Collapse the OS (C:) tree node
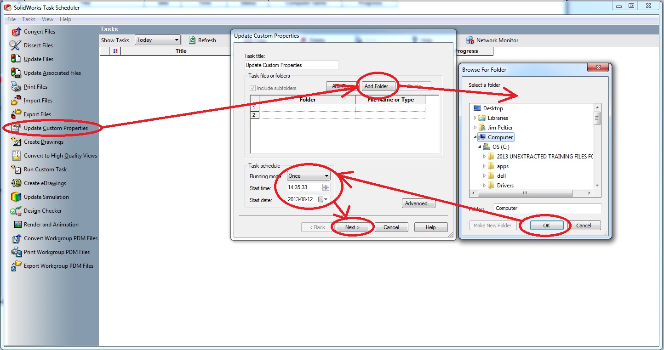664x350 pixels. (x=480, y=147)
